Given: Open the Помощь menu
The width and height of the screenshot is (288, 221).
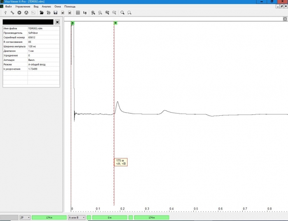Looking at the screenshot, I should click(70, 7).
